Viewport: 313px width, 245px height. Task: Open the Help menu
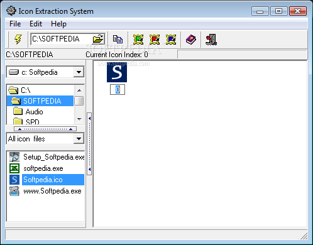(x=58, y=24)
